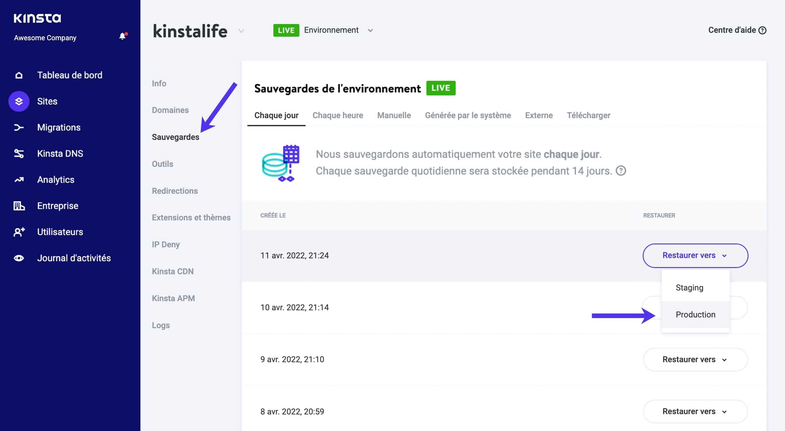Click the database backup illustration
The height and width of the screenshot is (431, 785).
click(x=281, y=163)
